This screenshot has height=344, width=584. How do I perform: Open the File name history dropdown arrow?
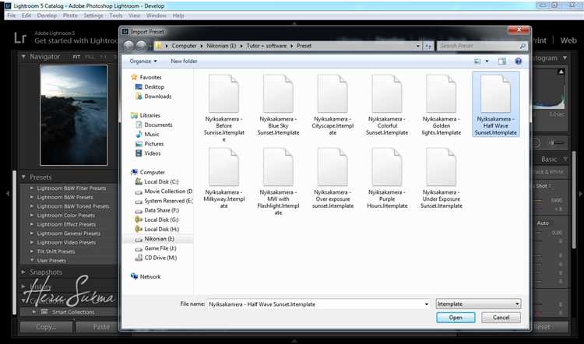tap(427, 304)
